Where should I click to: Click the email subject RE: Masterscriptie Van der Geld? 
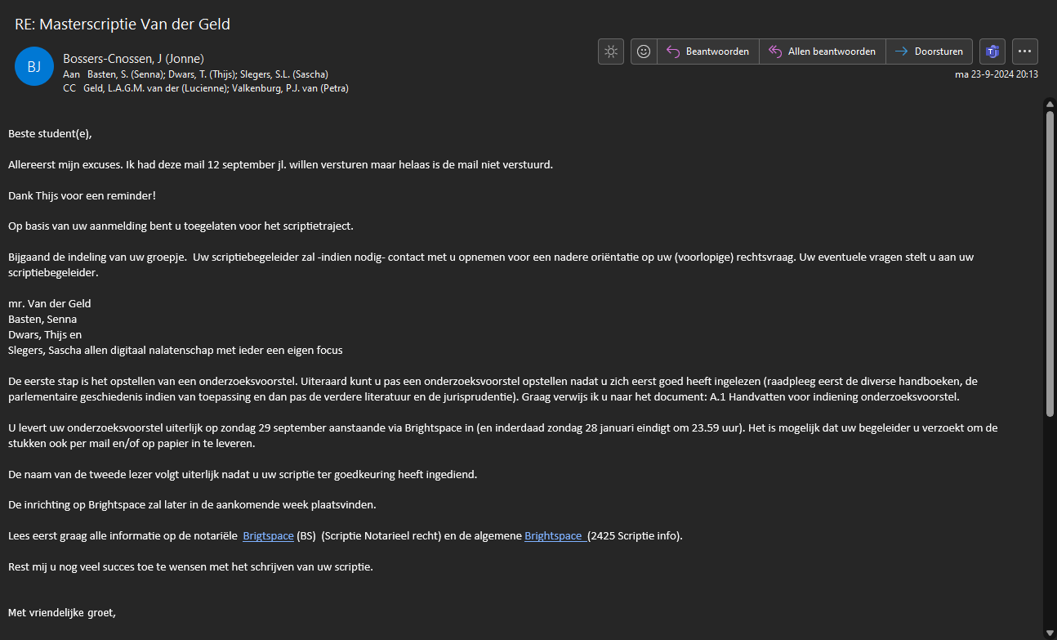(123, 24)
